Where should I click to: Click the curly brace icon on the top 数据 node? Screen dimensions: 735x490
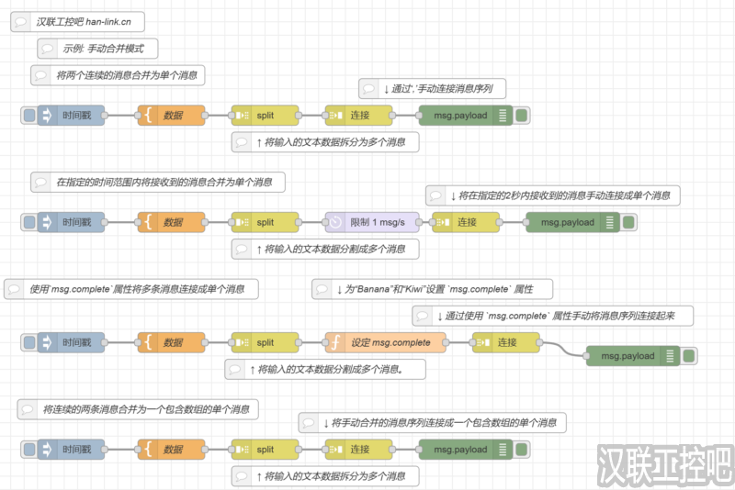[x=148, y=116]
